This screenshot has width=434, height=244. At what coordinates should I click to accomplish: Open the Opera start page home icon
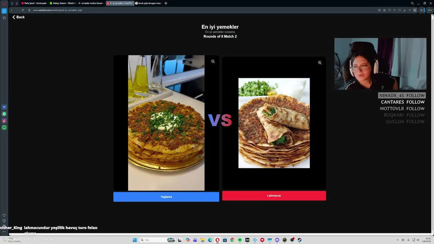(4, 11)
